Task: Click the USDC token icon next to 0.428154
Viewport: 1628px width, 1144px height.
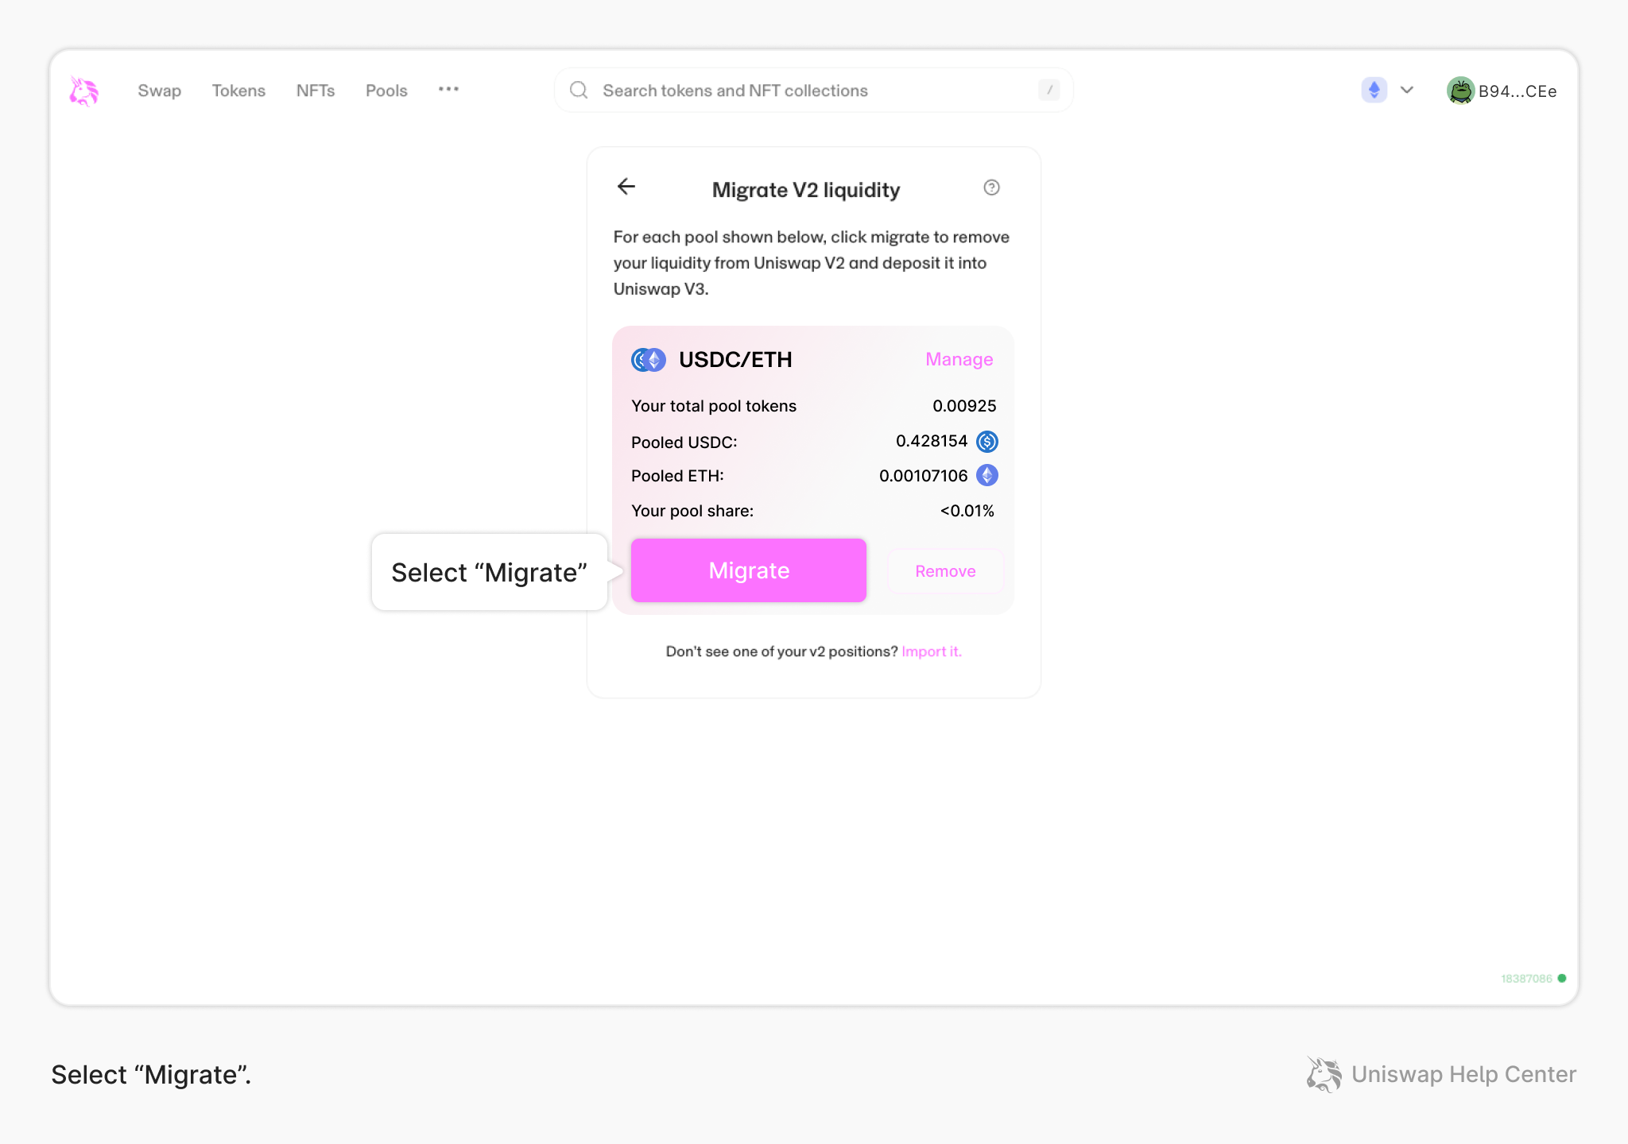Action: point(987,442)
